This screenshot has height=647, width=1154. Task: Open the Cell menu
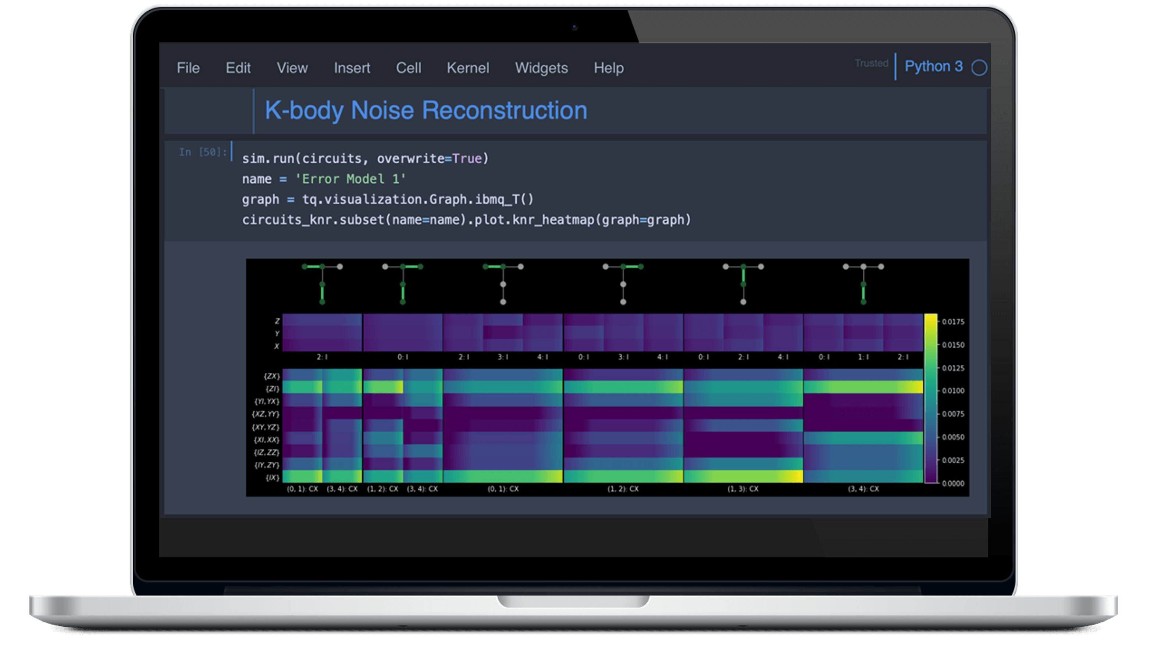coord(408,68)
